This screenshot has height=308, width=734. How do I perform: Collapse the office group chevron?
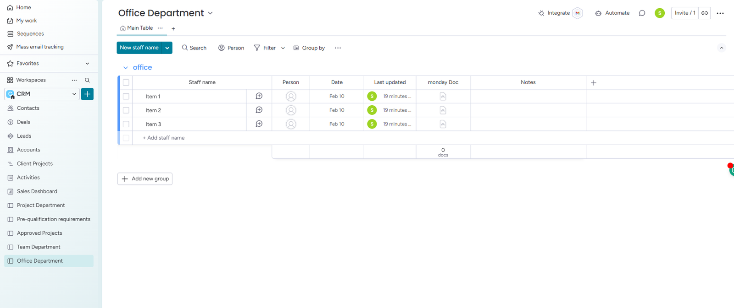pyautogui.click(x=125, y=68)
